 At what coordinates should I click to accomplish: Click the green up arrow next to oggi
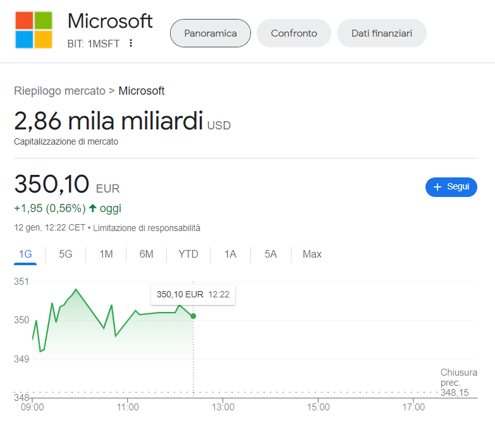click(93, 208)
